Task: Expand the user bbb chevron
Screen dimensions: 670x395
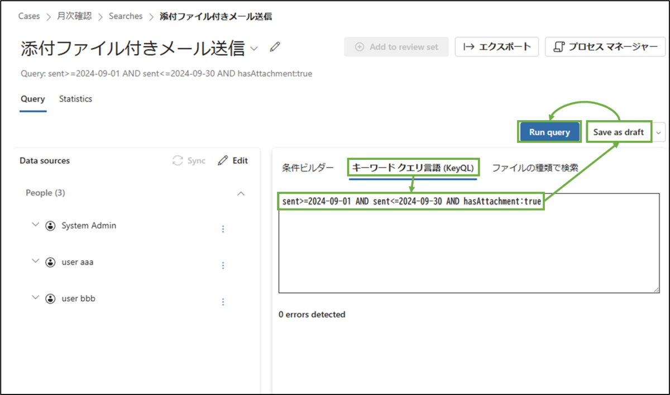Action: pyautogui.click(x=36, y=298)
